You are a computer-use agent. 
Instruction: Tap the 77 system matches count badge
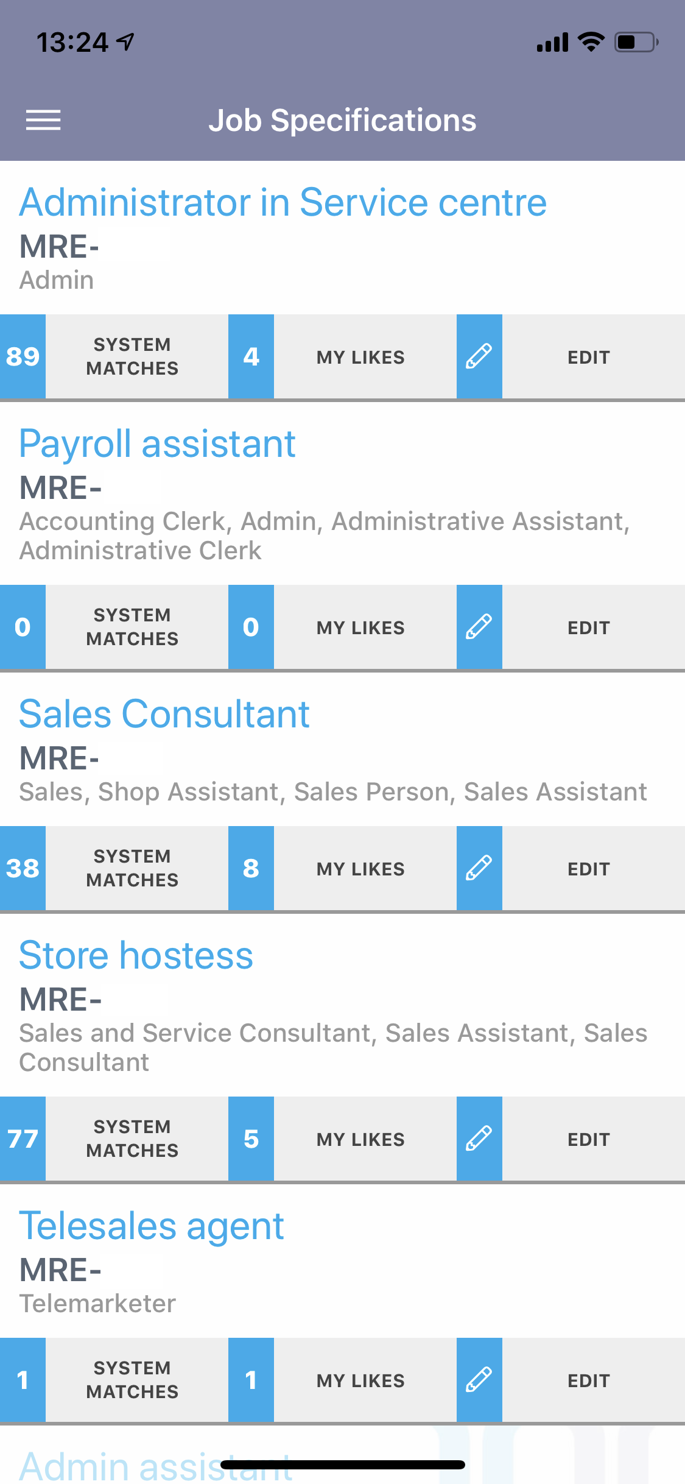23,1139
